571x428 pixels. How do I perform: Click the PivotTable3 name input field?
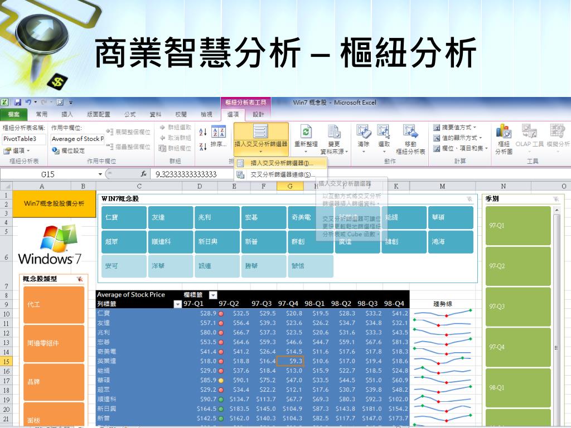[24, 139]
